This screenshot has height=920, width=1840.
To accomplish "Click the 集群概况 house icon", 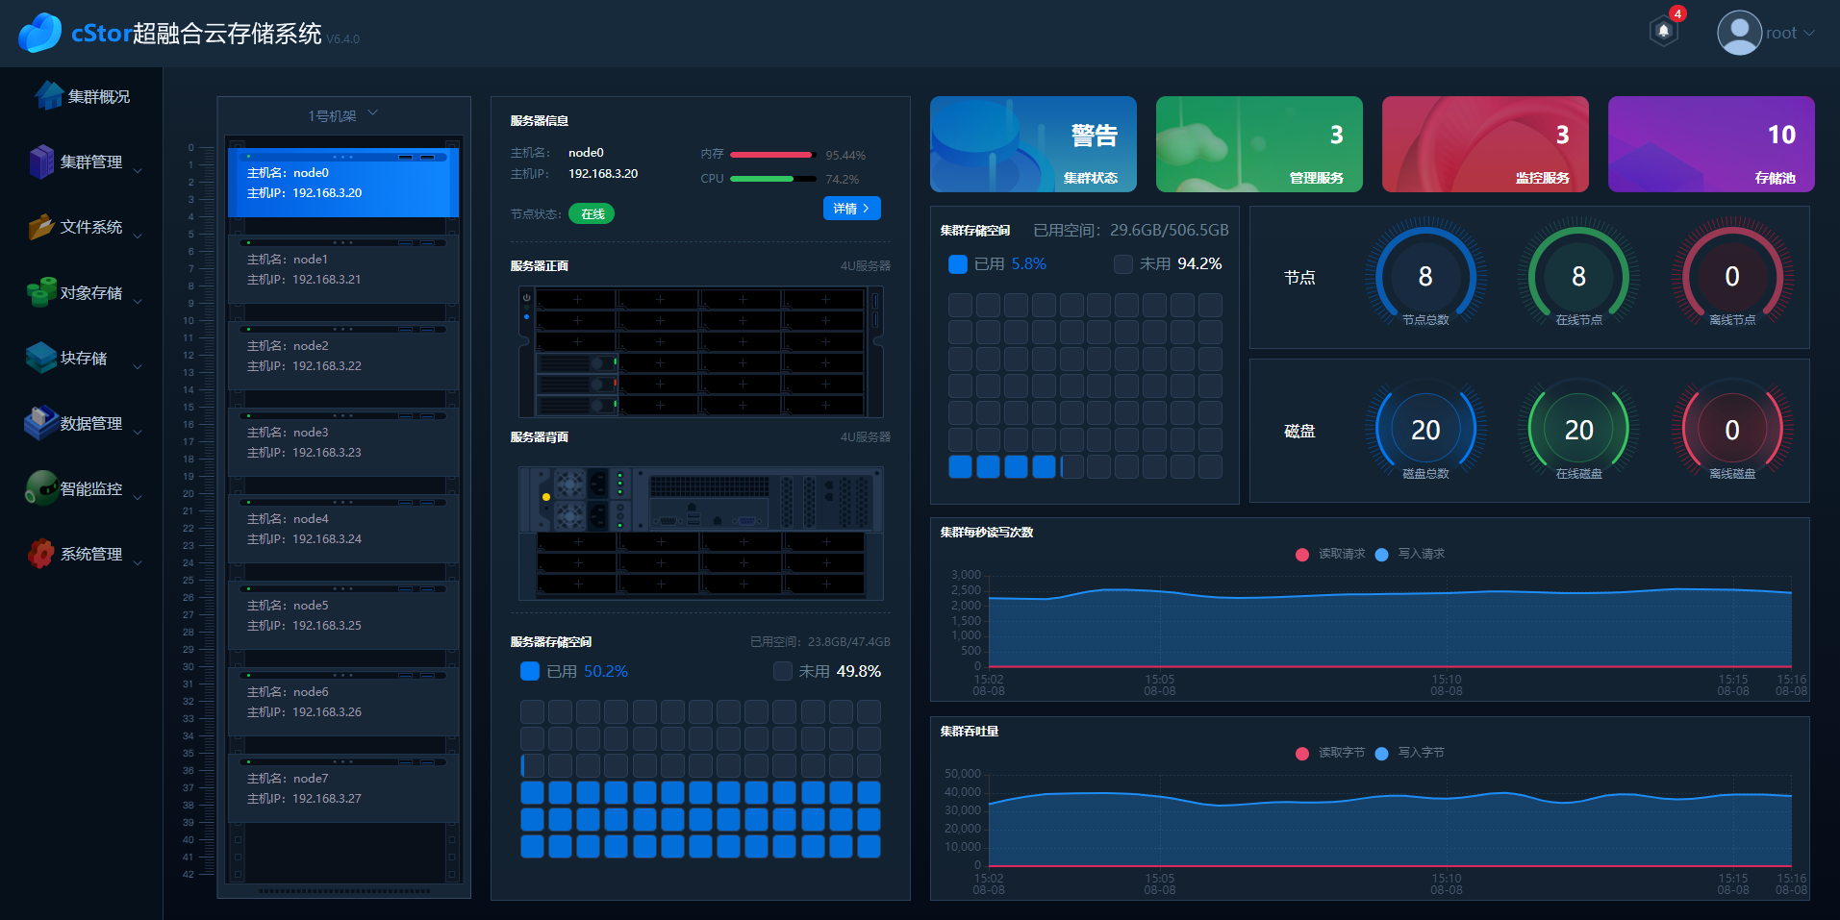I will pyautogui.click(x=48, y=95).
